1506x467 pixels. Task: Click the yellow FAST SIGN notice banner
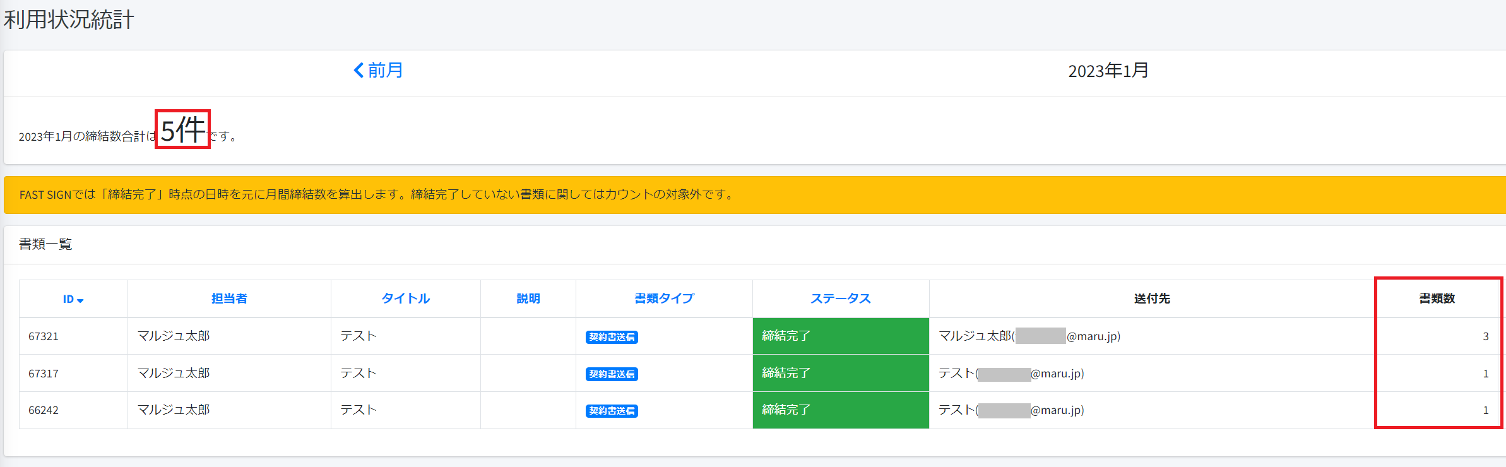754,195
